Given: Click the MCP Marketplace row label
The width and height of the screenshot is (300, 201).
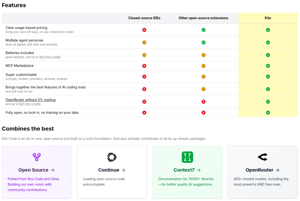Looking at the screenshot, I should coord(20,66).
